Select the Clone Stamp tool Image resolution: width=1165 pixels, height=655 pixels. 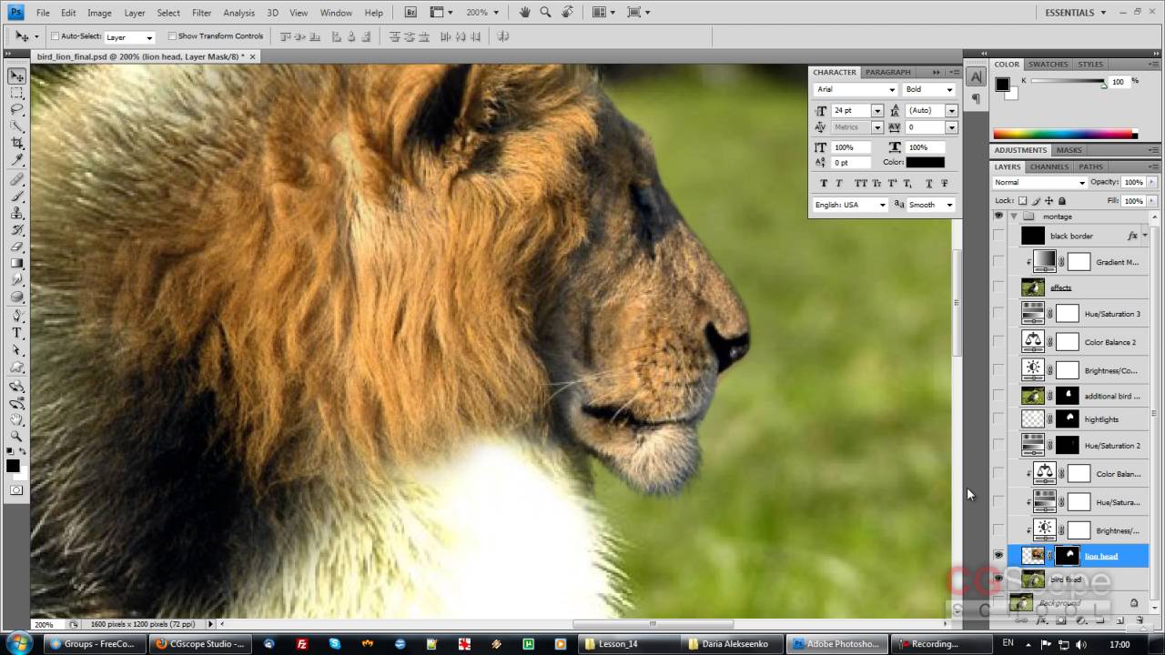(x=17, y=213)
